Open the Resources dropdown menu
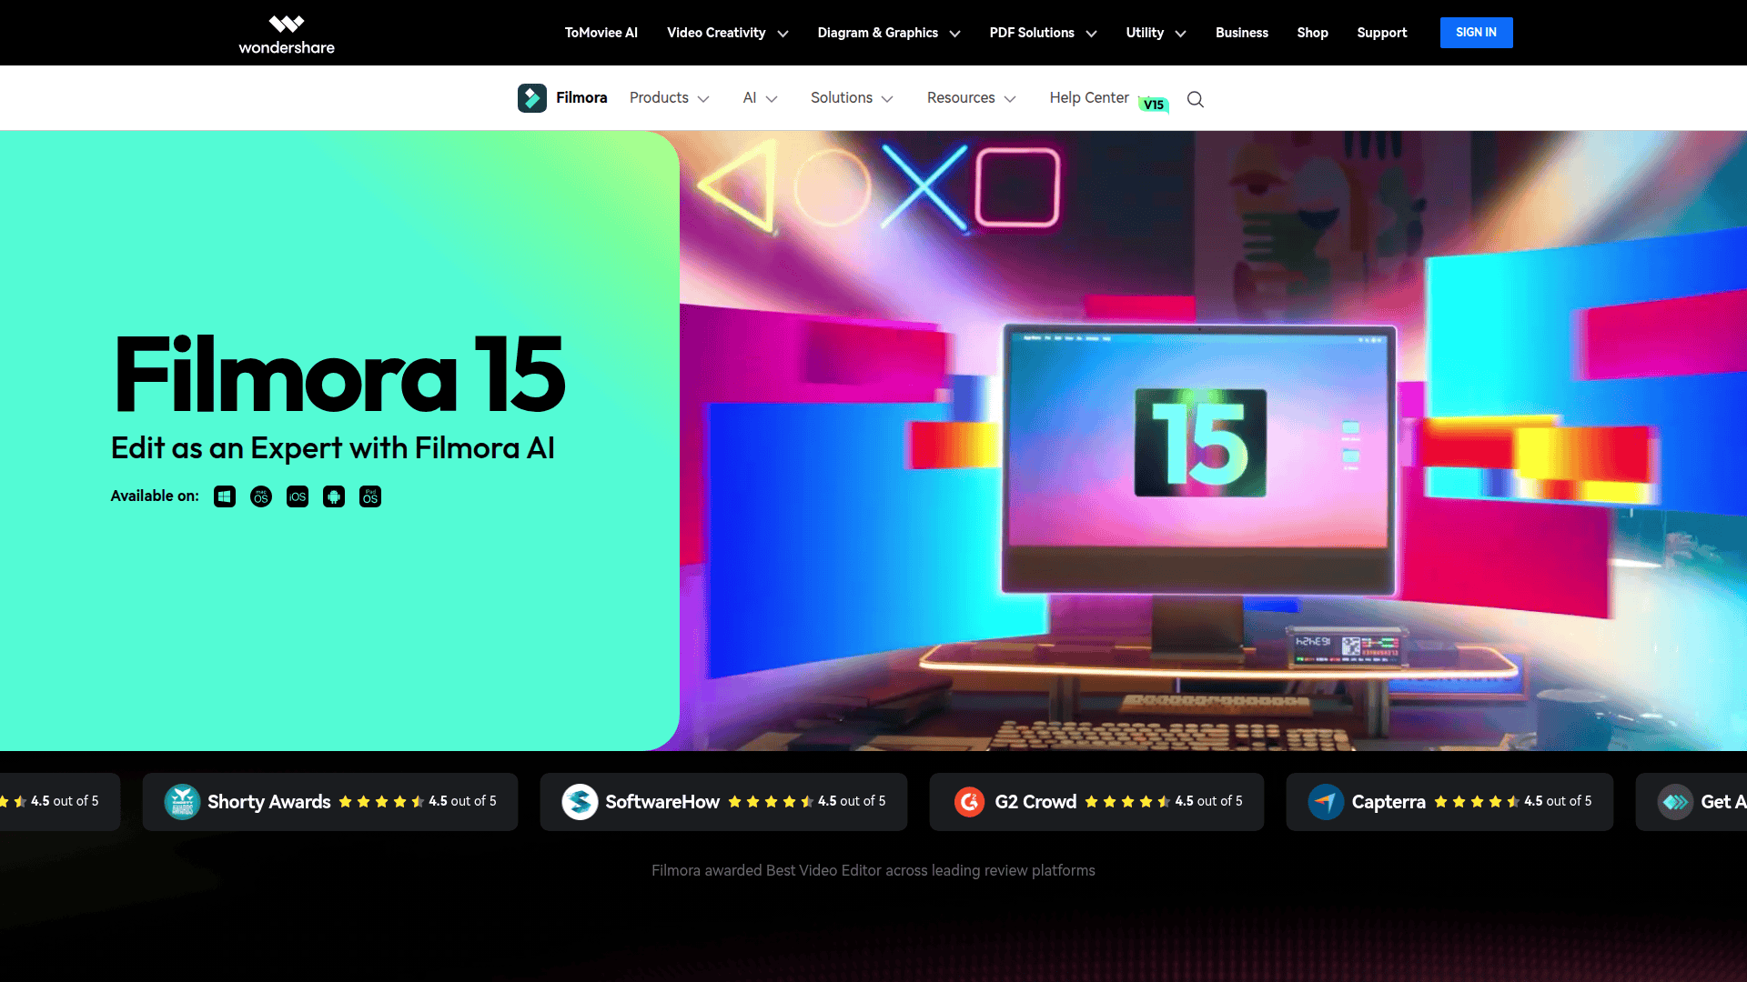Screen dimensions: 1747x982 pyautogui.click(x=971, y=98)
